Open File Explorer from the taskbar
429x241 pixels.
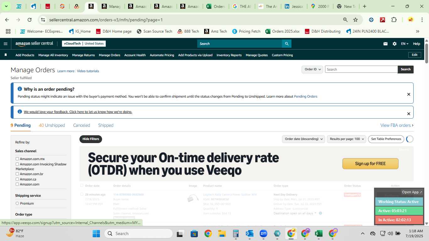point(222,233)
